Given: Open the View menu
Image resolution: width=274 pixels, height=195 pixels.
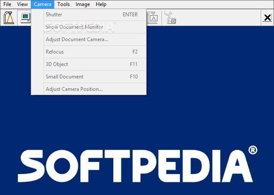Looking at the screenshot, I should pos(22,4).
